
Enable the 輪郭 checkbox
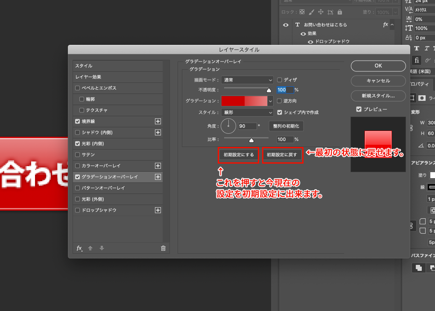[x=82, y=99]
